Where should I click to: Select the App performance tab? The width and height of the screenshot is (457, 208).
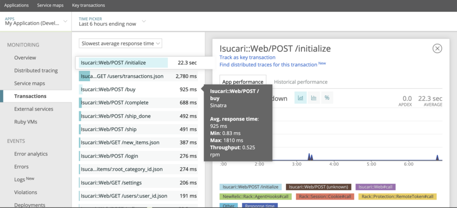pyautogui.click(x=243, y=82)
